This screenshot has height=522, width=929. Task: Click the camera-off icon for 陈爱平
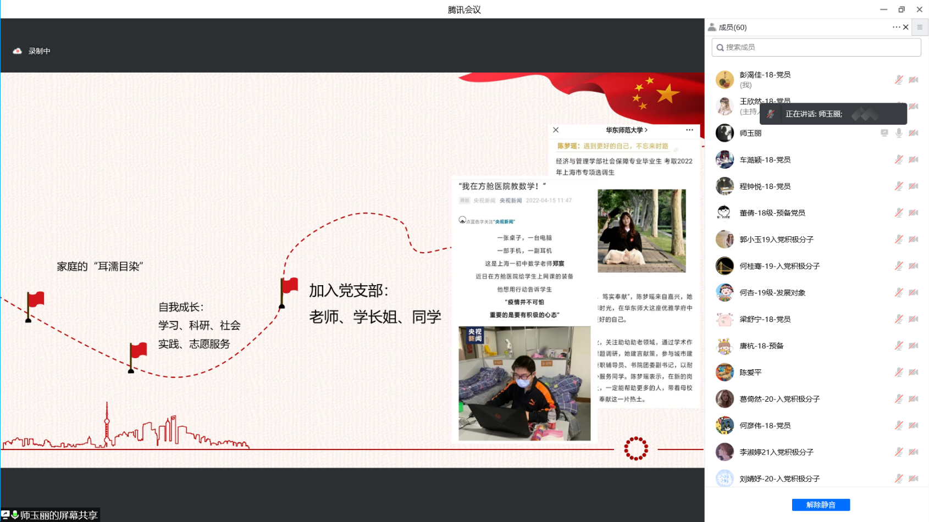tap(914, 372)
